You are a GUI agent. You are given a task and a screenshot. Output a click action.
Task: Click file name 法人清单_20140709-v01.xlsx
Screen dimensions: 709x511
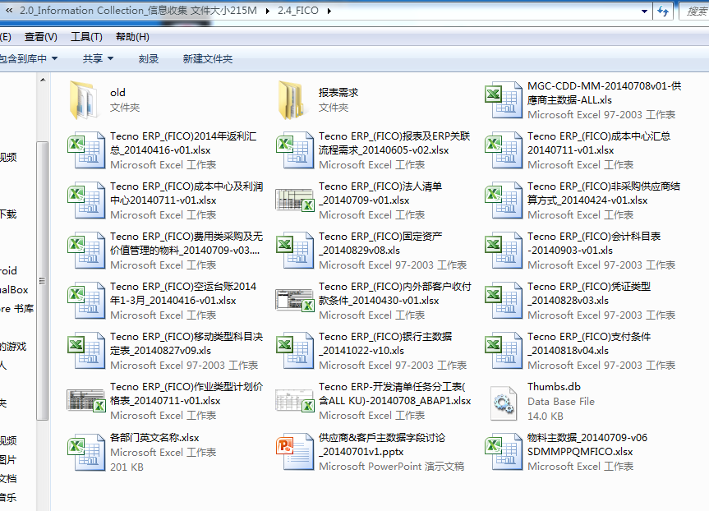(380, 193)
